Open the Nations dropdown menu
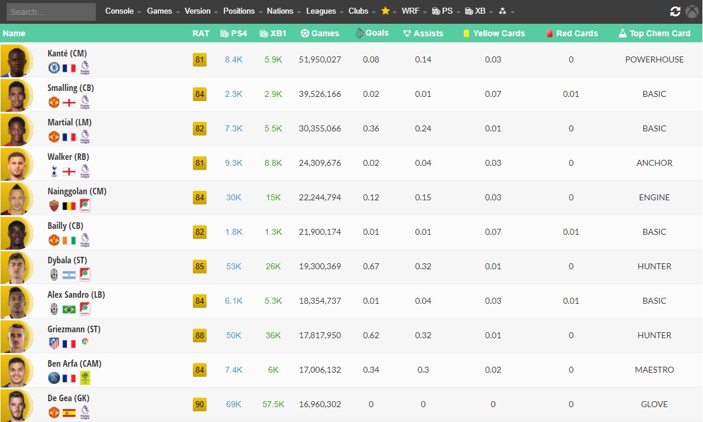 pos(284,11)
